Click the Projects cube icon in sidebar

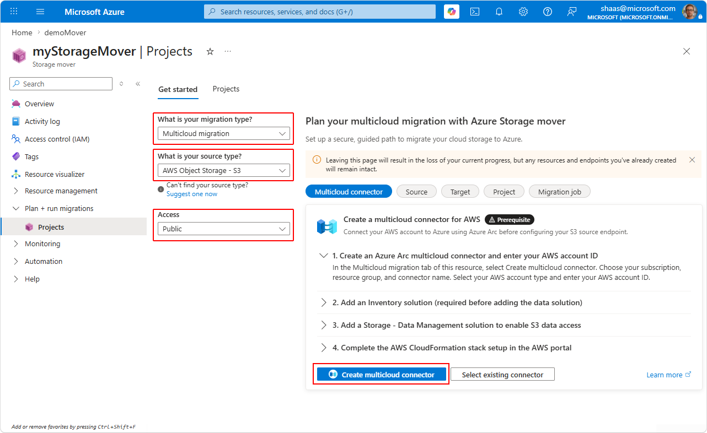coord(29,227)
